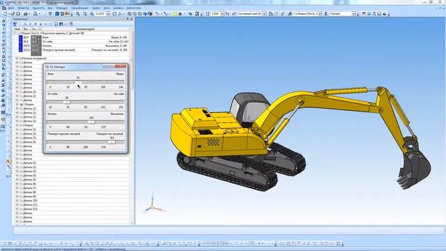The width and height of the screenshot is (446, 251).
Task: Expand the Деталь (10) tree node
Action: 17,201
